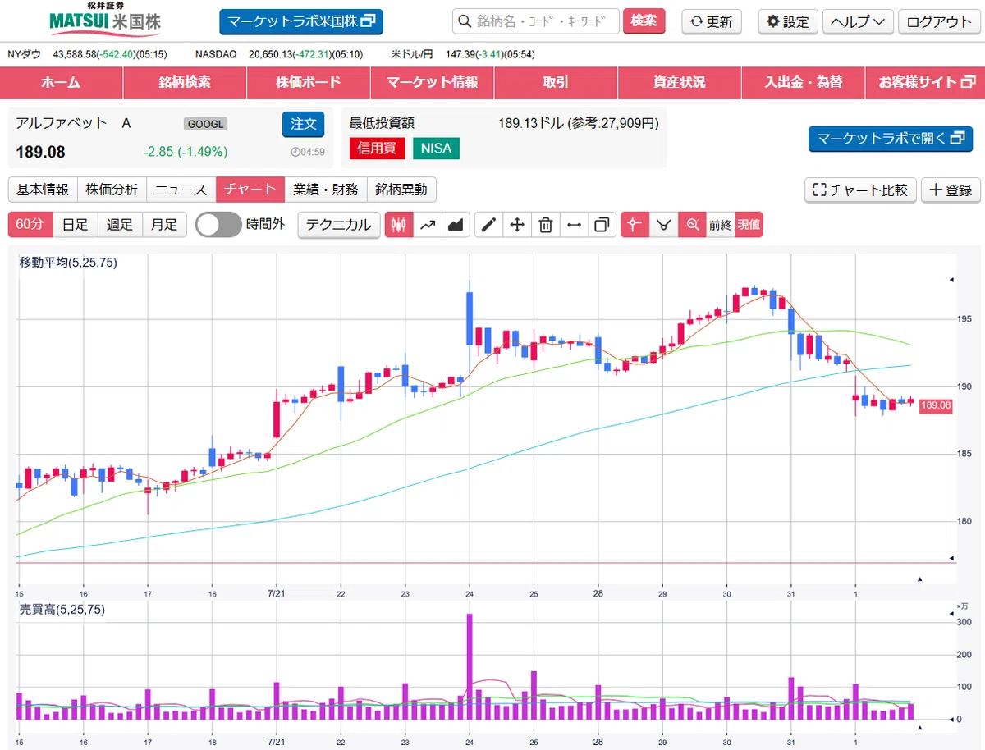Click the 更新 refresh button
This screenshot has height=750, width=985.
712,21
